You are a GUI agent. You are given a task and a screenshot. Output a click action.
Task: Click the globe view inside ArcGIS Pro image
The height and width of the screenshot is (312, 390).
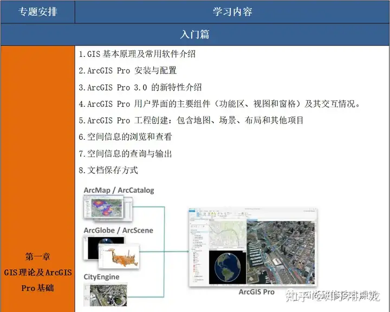(x=227, y=267)
